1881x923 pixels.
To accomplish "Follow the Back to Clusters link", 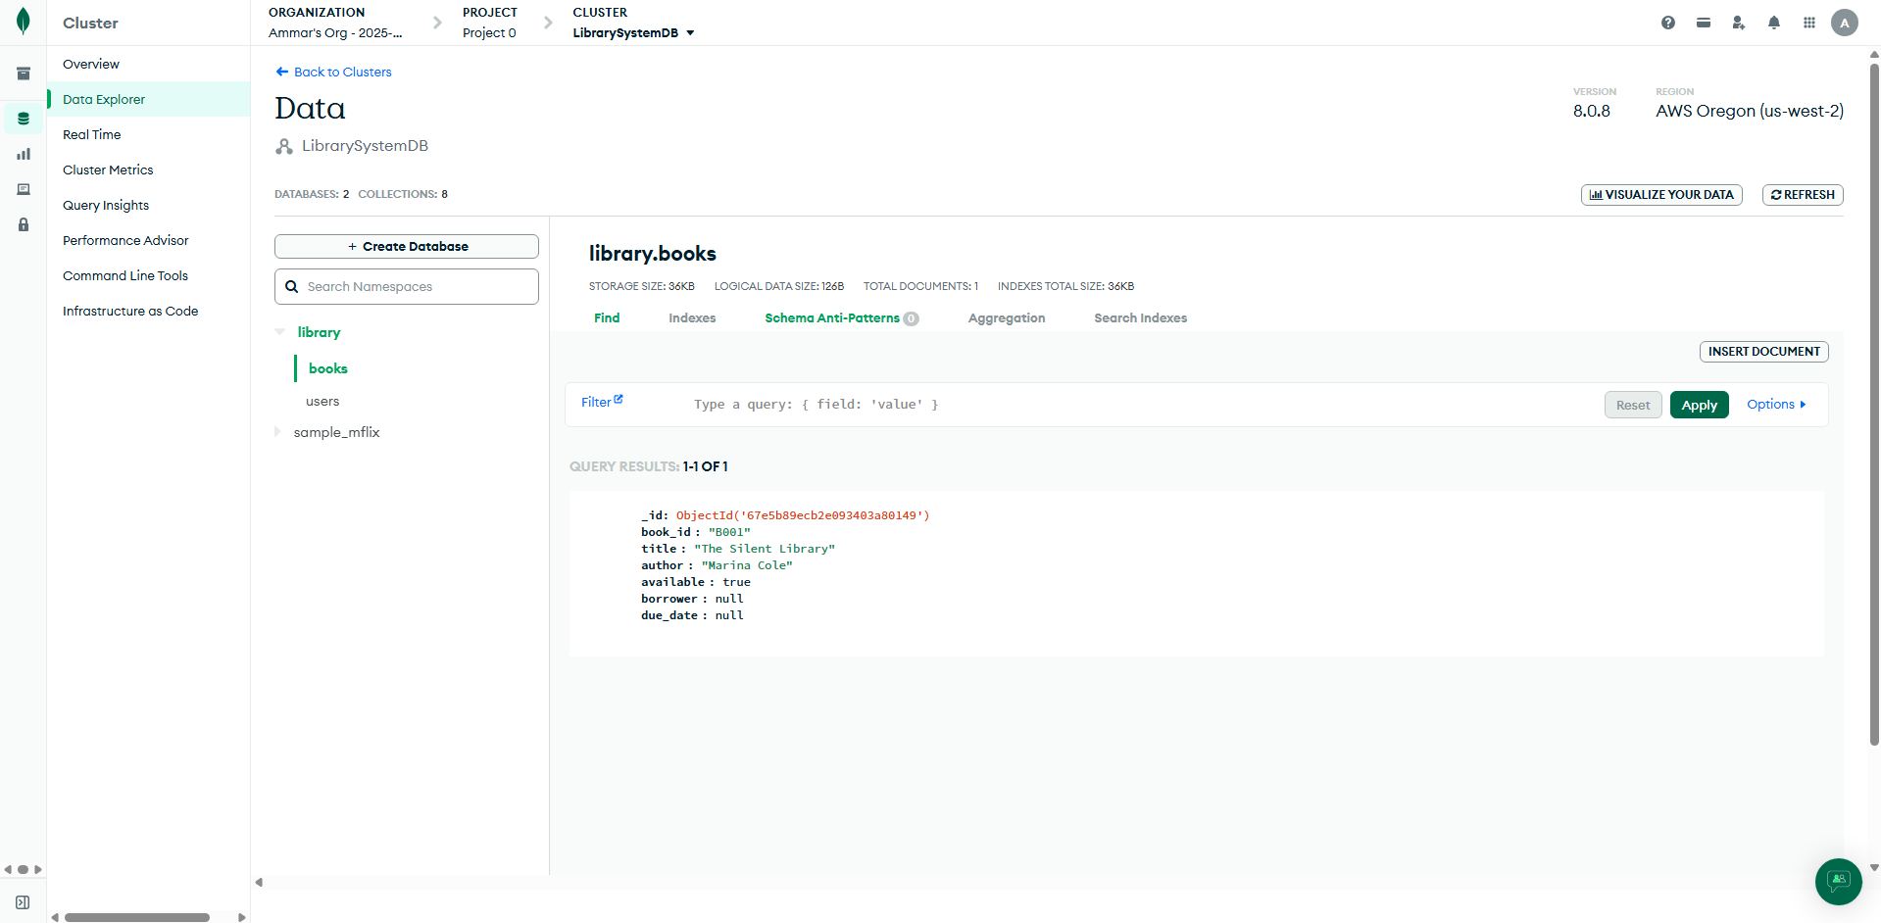I will click(332, 72).
